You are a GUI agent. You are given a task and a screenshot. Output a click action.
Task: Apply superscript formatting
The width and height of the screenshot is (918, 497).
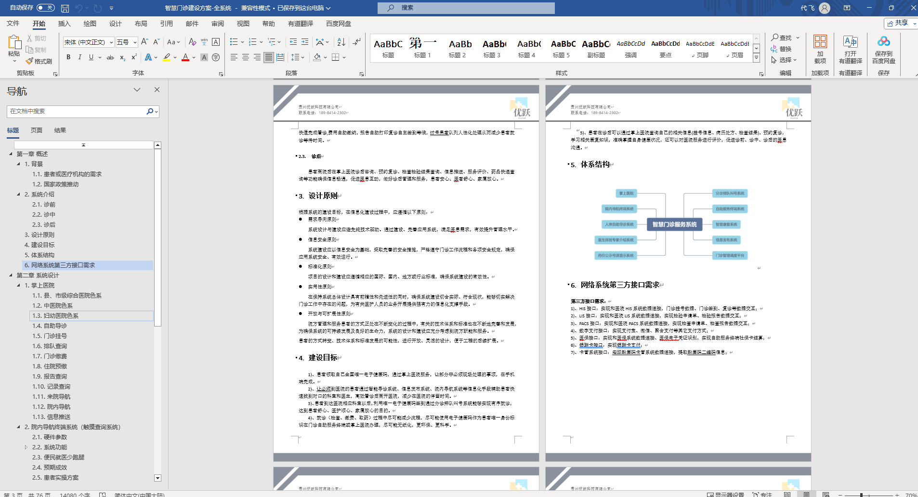(x=134, y=57)
